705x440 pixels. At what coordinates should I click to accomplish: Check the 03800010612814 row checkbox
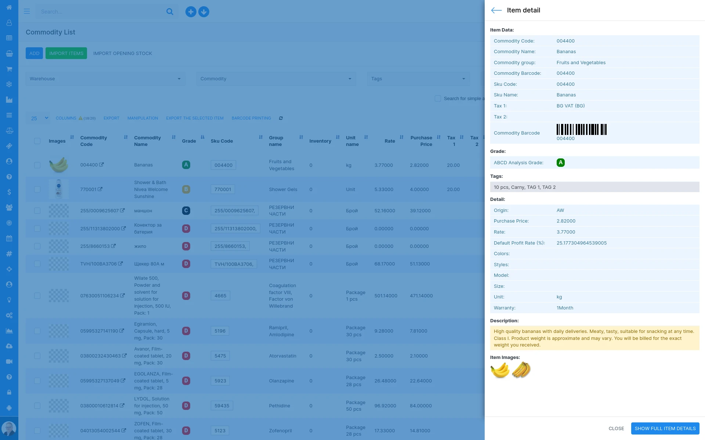click(x=37, y=406)
